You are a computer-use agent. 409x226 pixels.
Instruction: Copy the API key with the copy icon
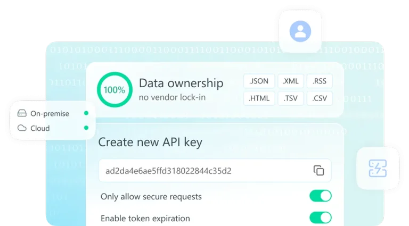pyautogui.click(x=318, y=171)
